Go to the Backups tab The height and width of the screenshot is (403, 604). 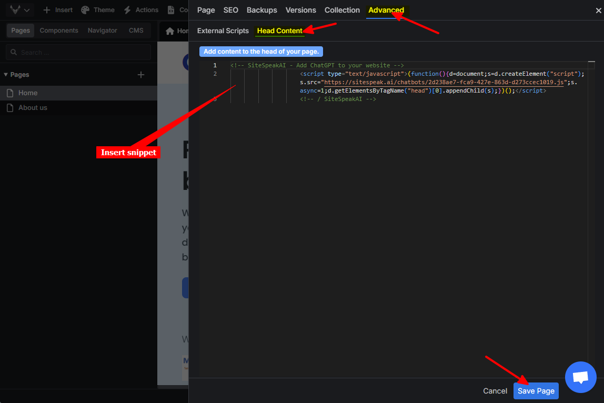(261, 10)
